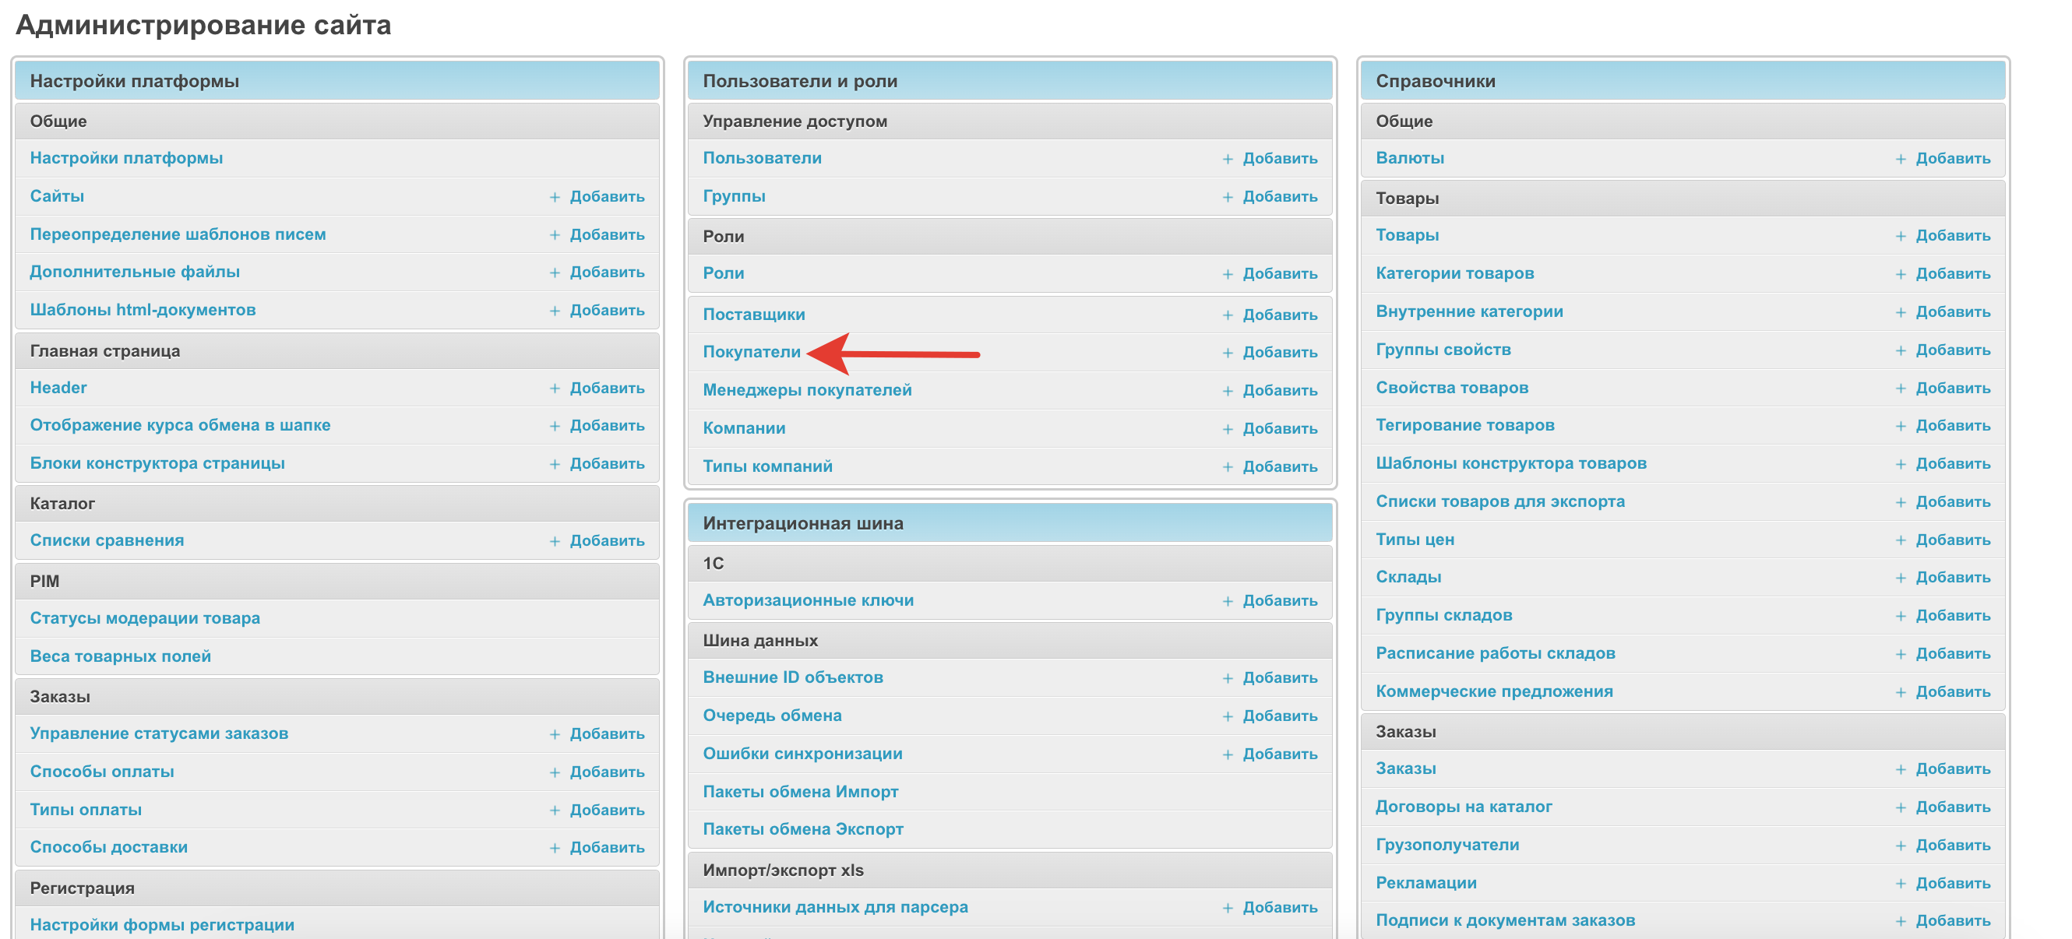Click Добавить for Группы

click(x=1279, y=197)
